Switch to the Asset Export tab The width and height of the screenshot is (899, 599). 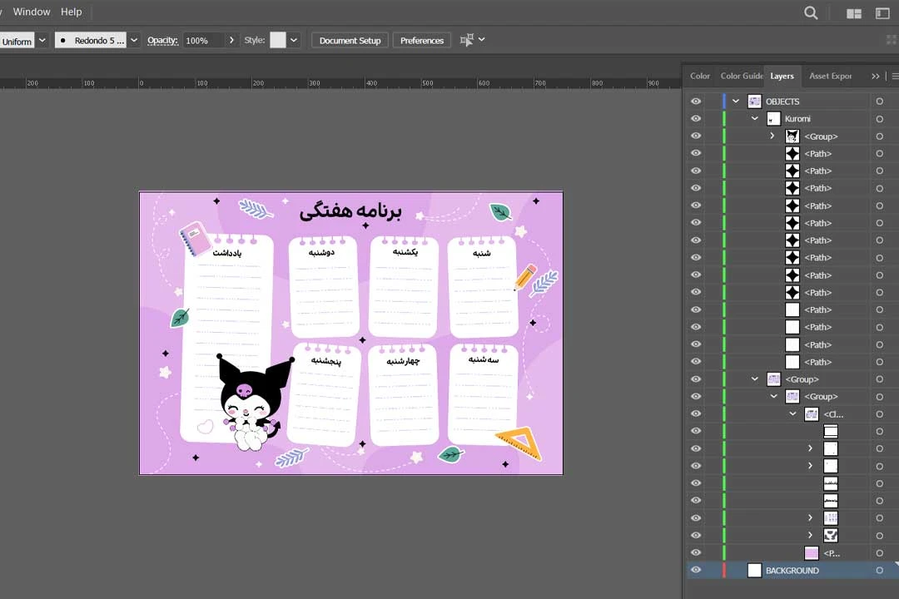830,77
